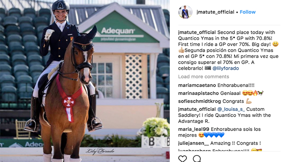Click the Lily Forado watermark on photo
This screenshot has height=162, width=289.
click(x=100, y=151)
